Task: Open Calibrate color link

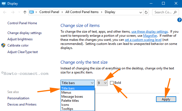Action: tap(18, 45)
